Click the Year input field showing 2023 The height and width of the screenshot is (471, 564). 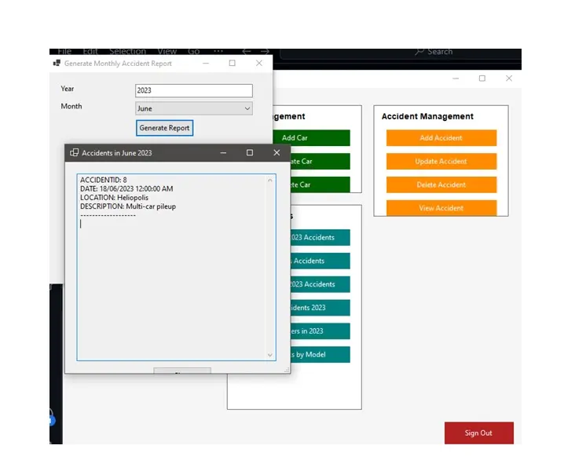[194, 90]
